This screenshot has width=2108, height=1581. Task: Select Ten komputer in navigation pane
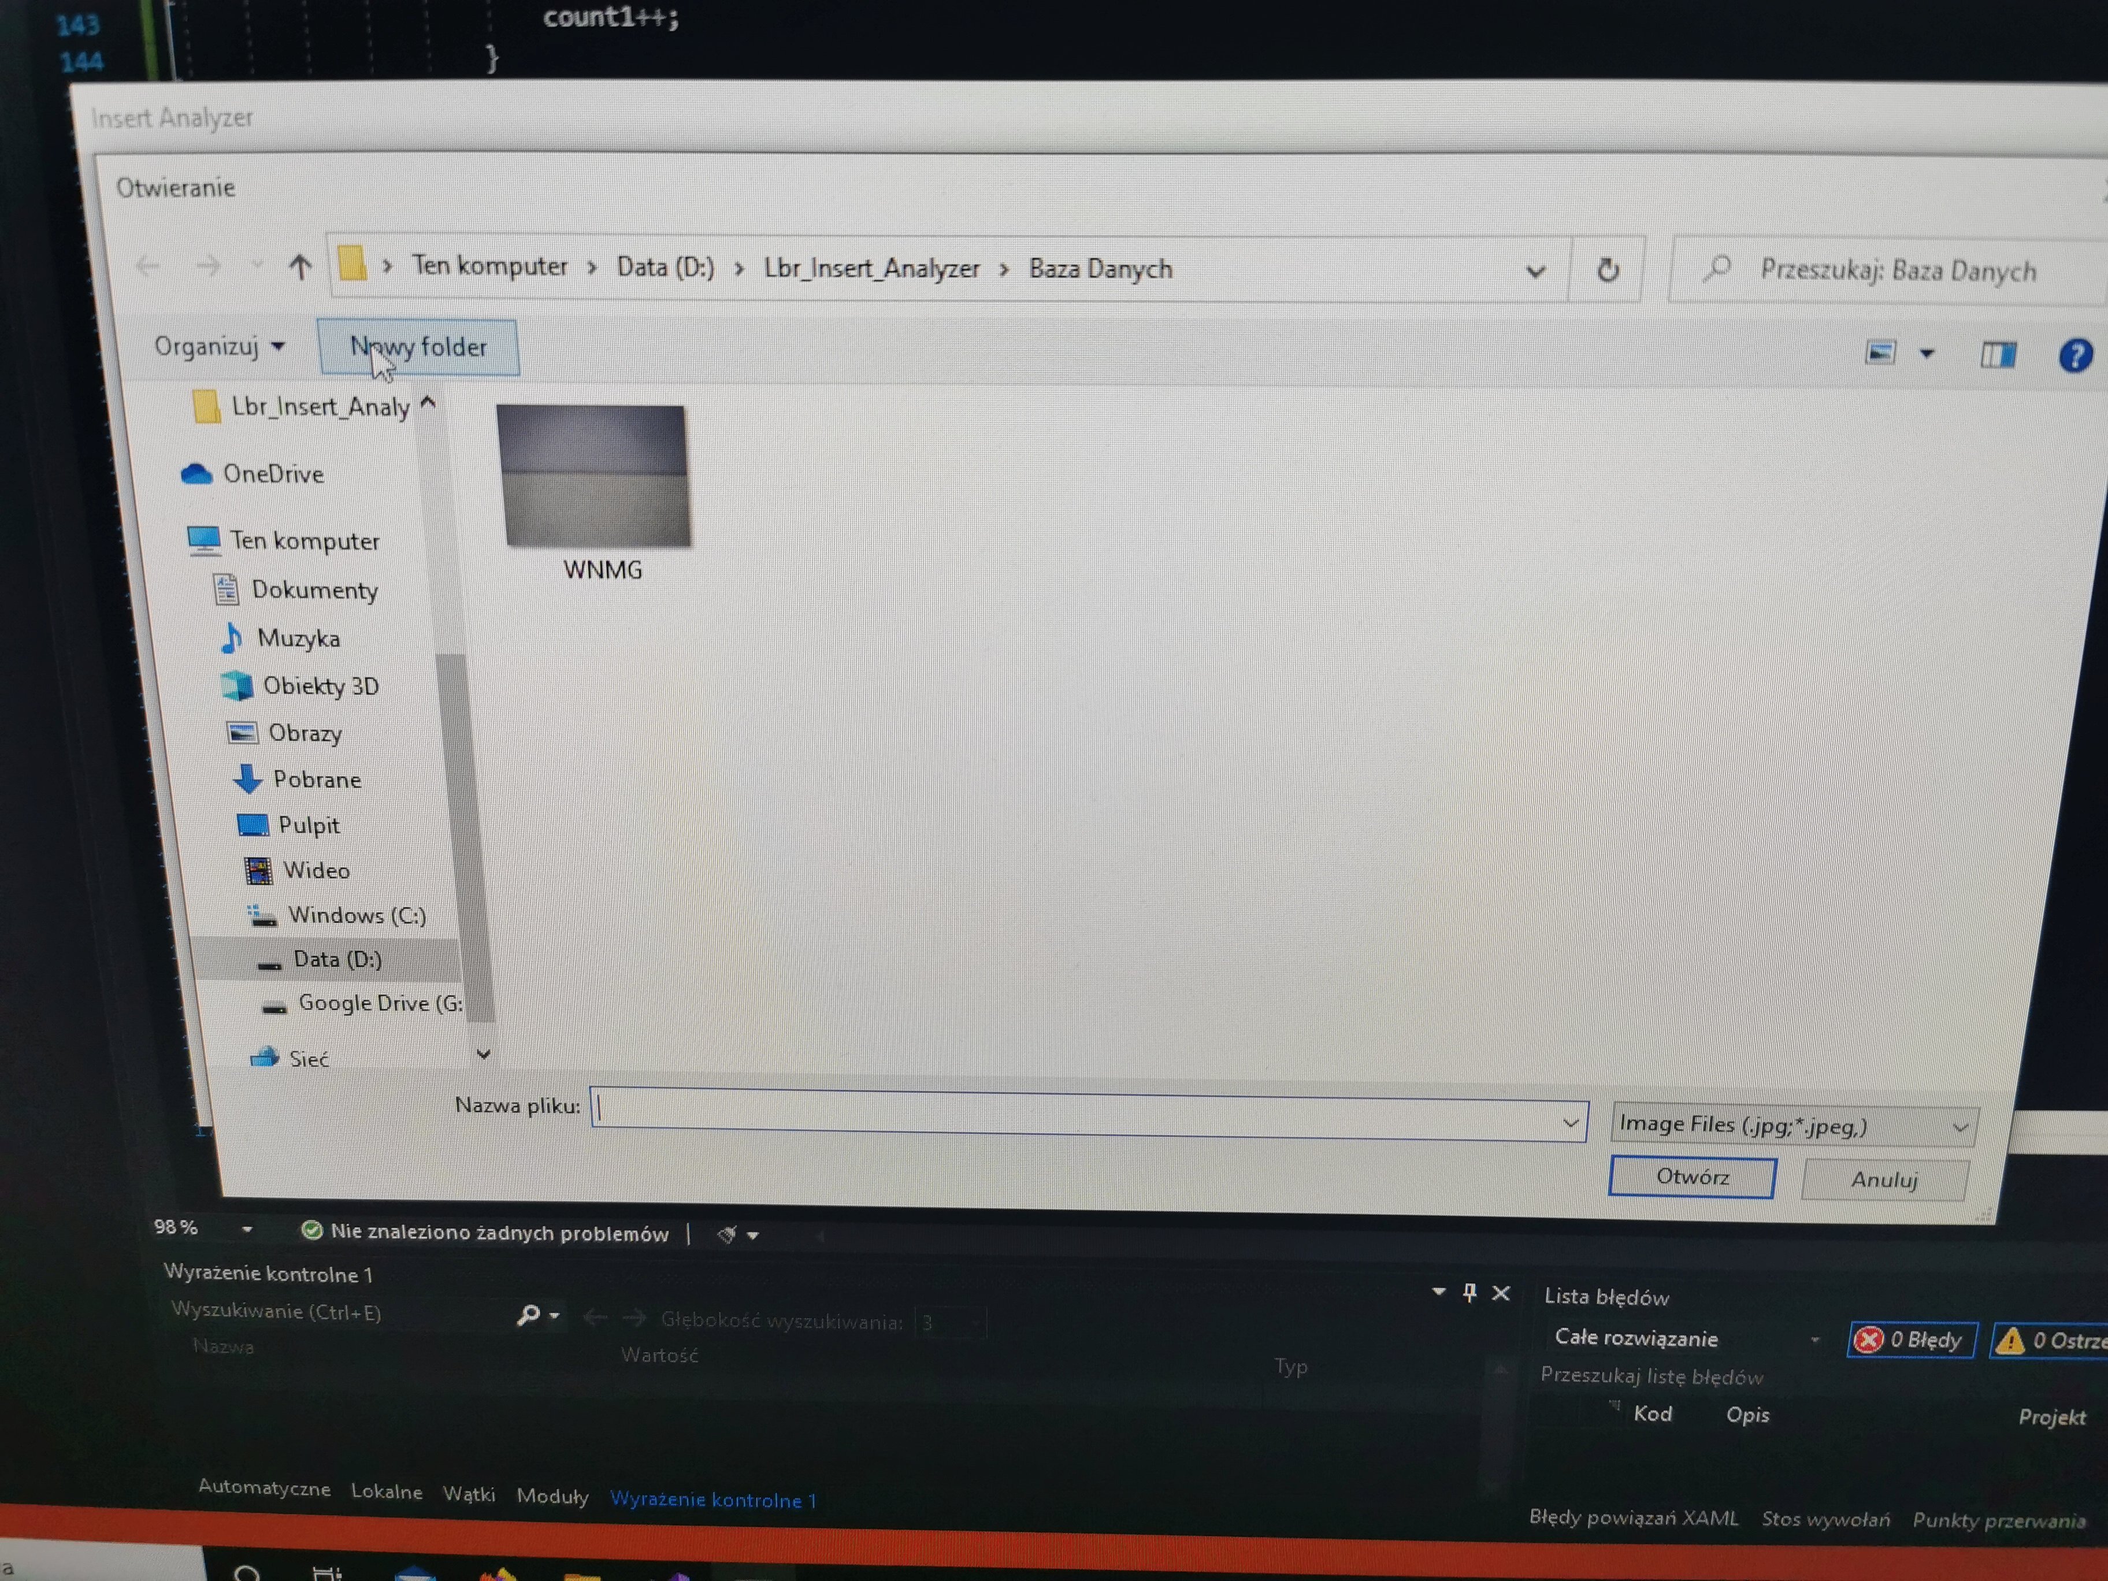click(x=283, y=540)
